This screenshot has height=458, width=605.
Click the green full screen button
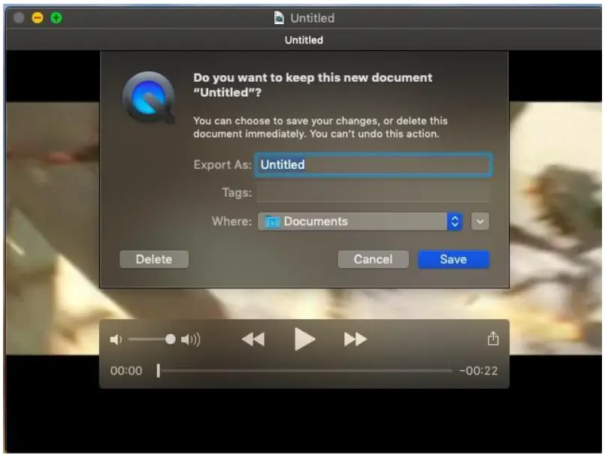tap(56, 18)
